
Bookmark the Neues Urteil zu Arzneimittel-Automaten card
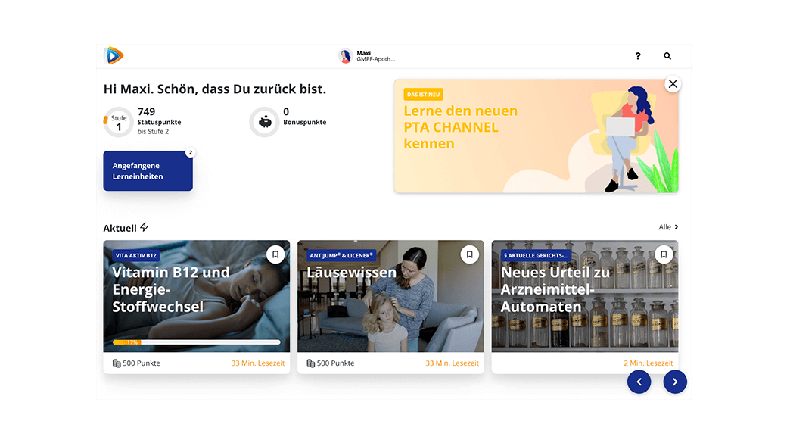[x=664, y=254]
